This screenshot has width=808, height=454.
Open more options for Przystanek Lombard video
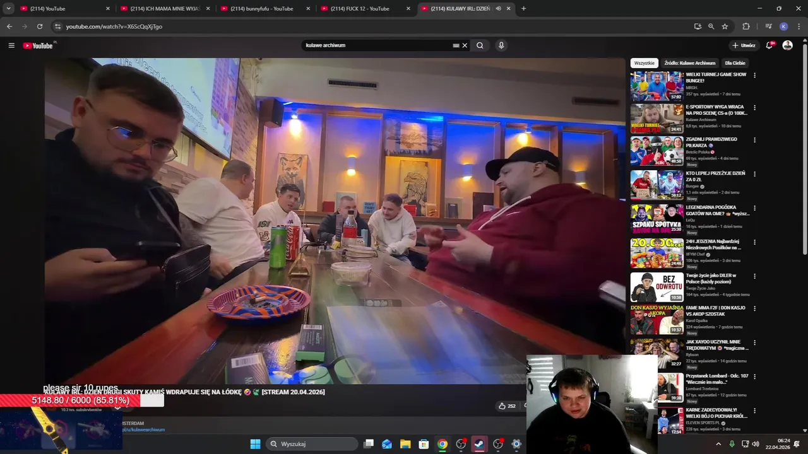coord(754,377)
